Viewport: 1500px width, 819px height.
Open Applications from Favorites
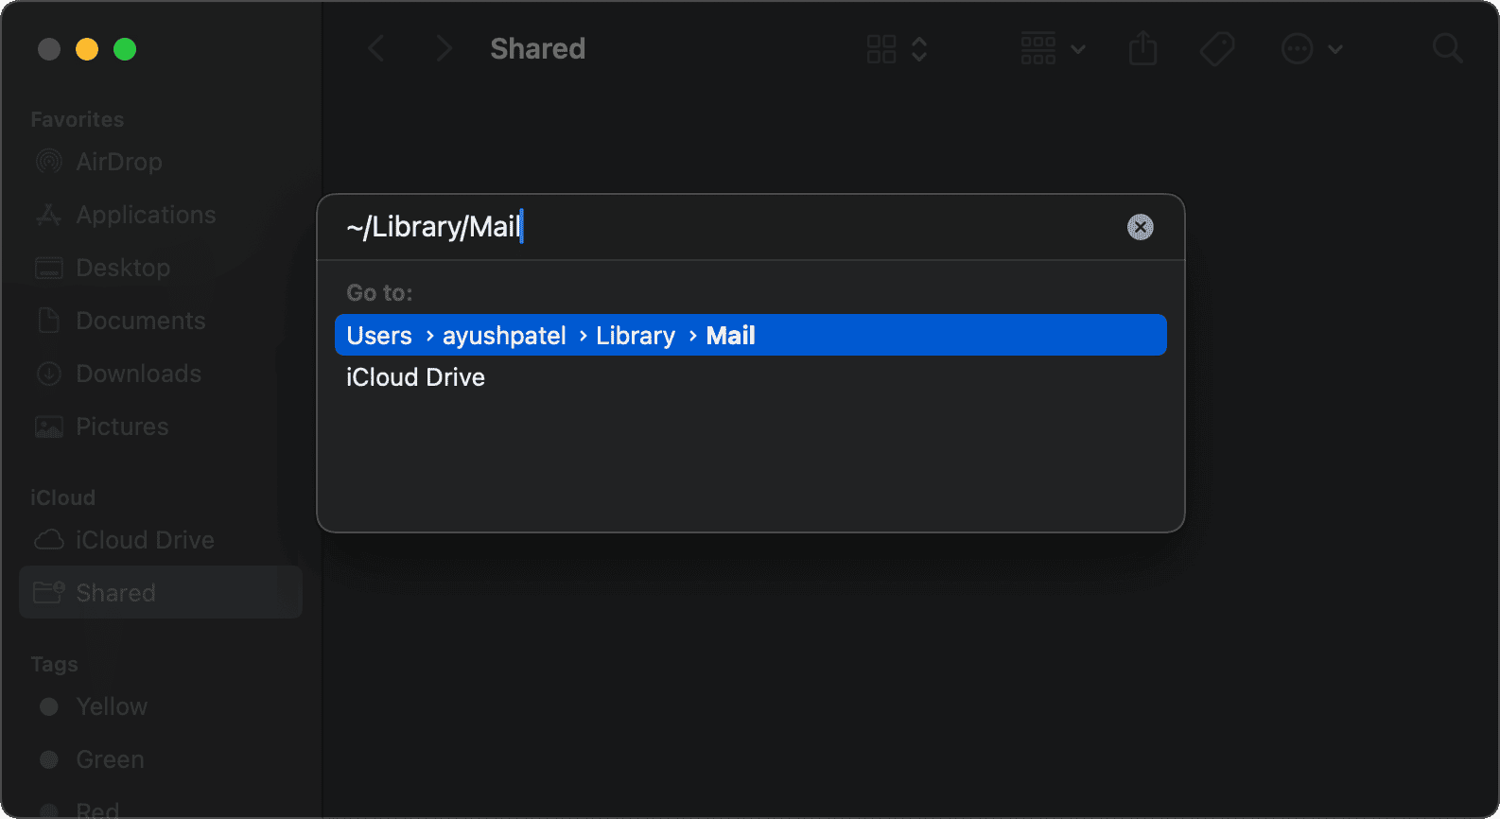(146, 215)
